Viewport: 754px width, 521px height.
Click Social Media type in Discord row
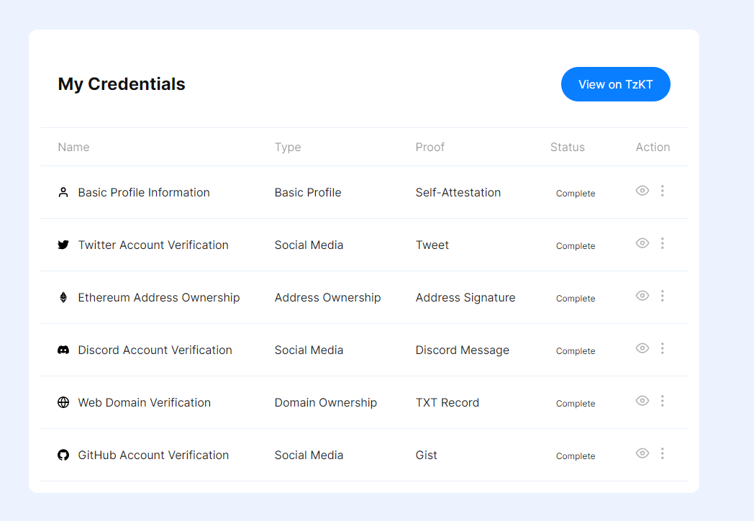pos(309,350)
